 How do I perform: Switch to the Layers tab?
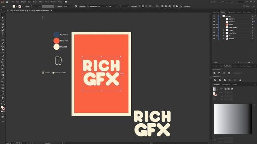click(223, 12)
